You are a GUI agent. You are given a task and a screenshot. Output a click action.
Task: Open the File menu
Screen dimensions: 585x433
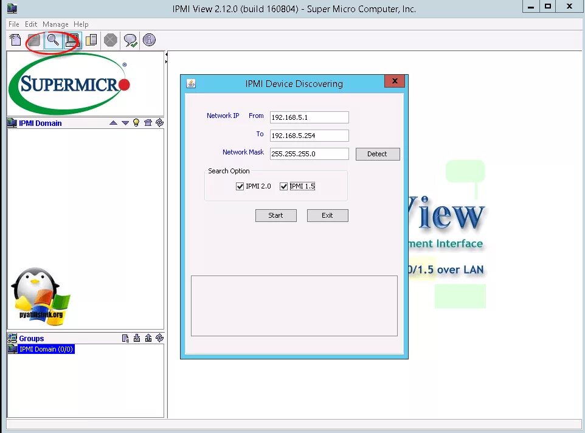(14, 24)
